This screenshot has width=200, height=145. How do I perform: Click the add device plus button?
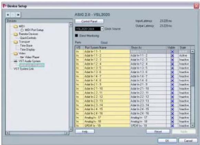[x=8, y=15]
